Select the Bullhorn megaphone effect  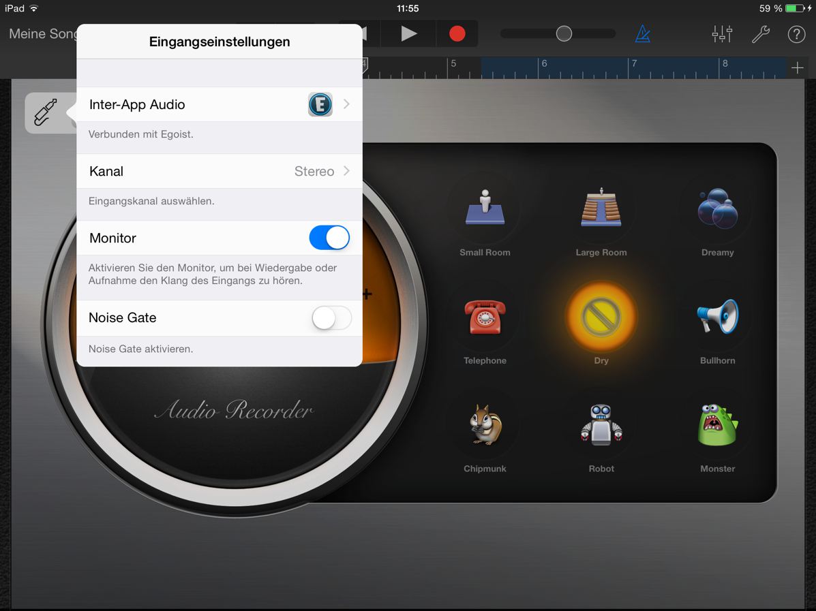click(x=717, y=318)
